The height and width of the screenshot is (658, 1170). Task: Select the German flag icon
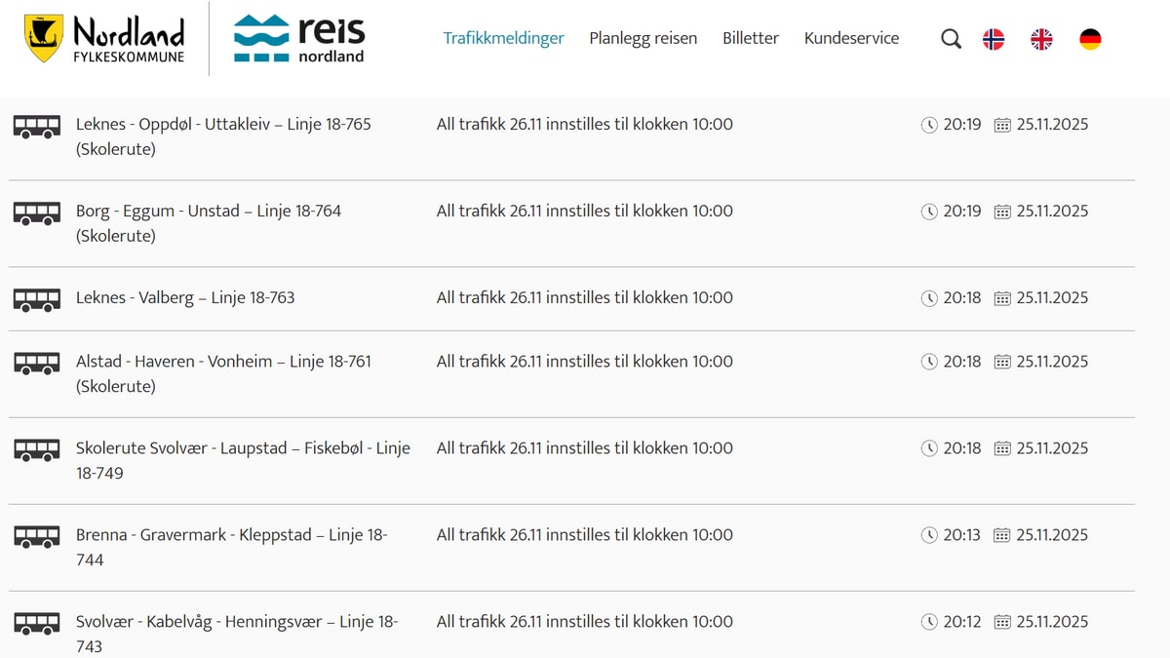[x=1089, y=38]
